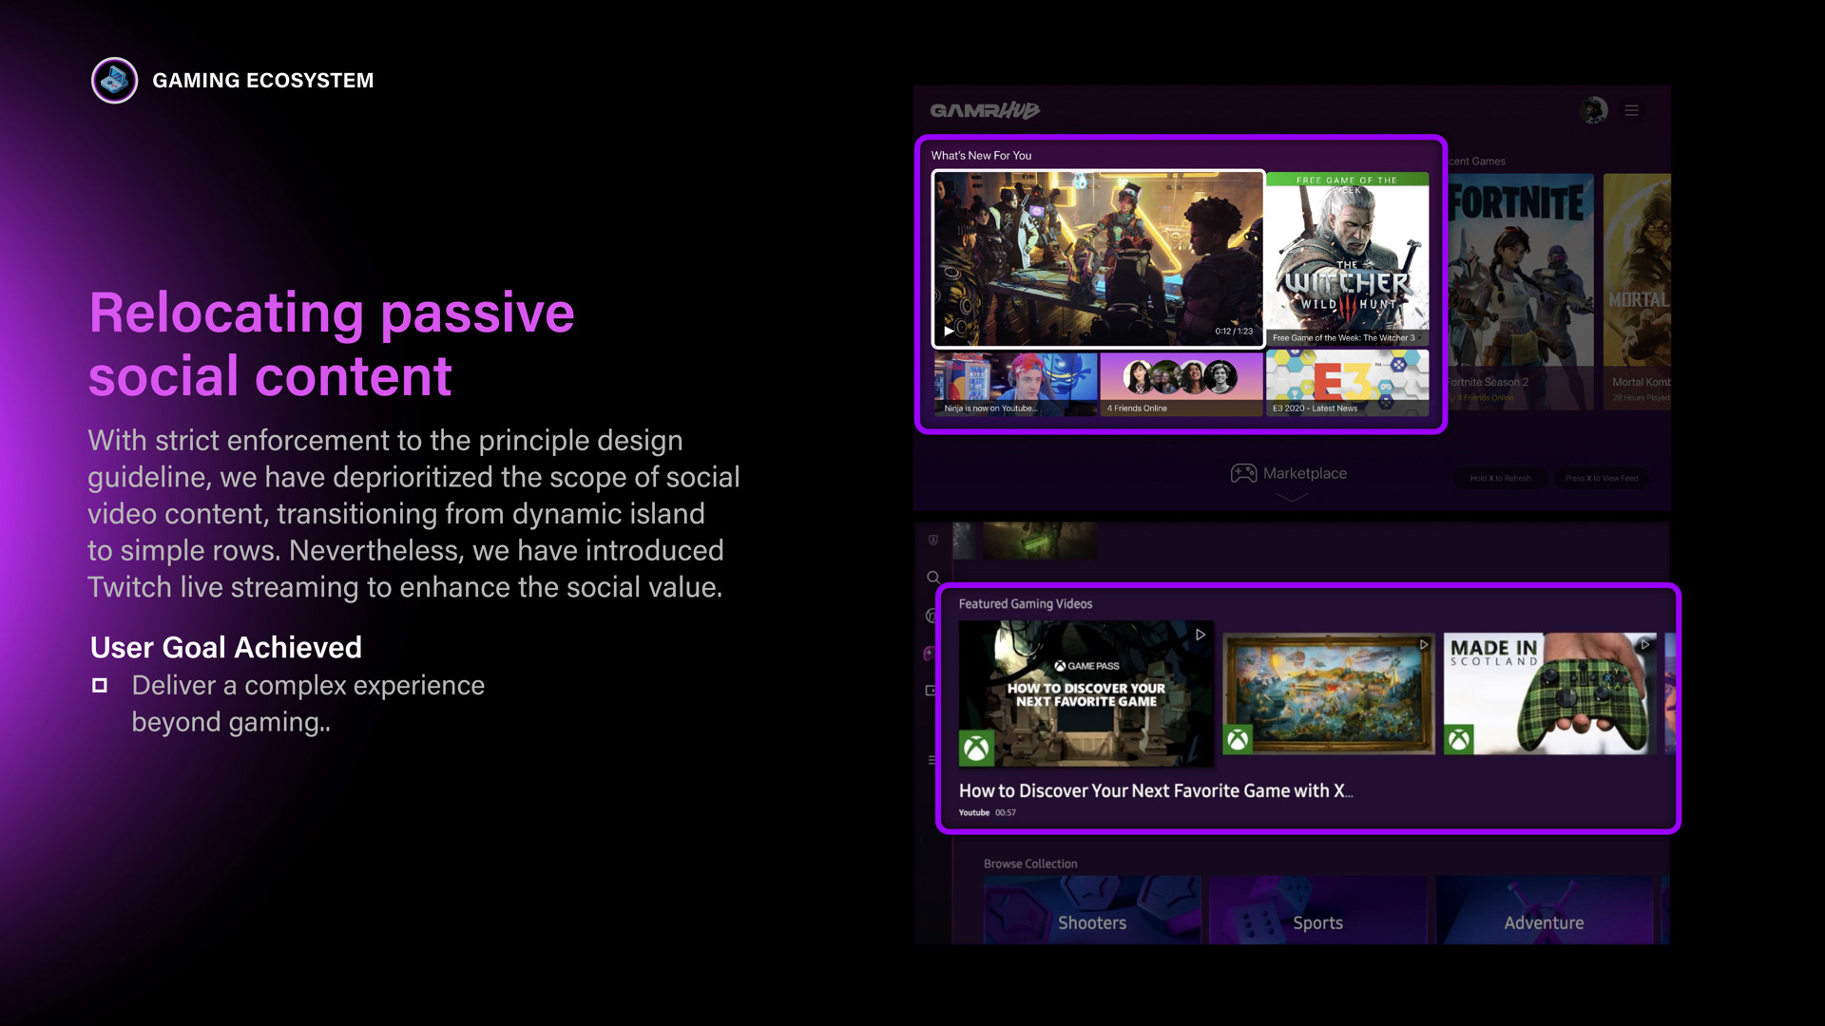Open the E3 2020 Latest News tile

point(1347,384)
